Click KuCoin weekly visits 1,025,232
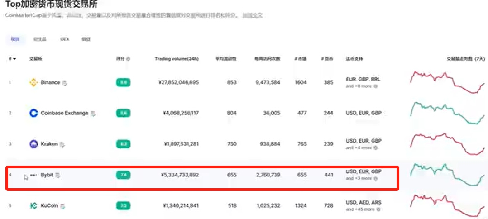The image size is (488, 219). coord(268,205)
